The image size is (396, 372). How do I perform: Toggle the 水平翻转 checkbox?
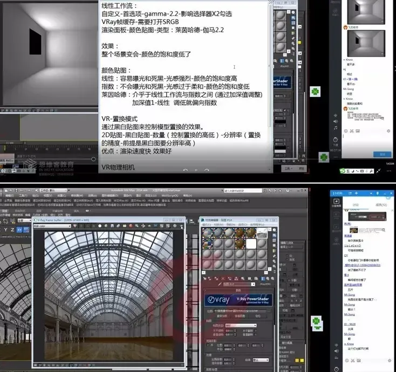click(x=255, y=331)
